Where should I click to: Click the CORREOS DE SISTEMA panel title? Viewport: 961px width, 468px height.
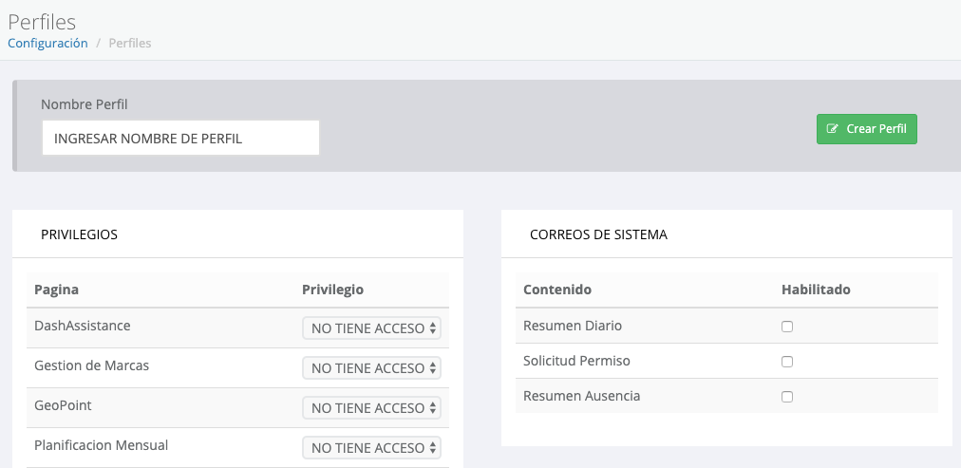(598, 234)
